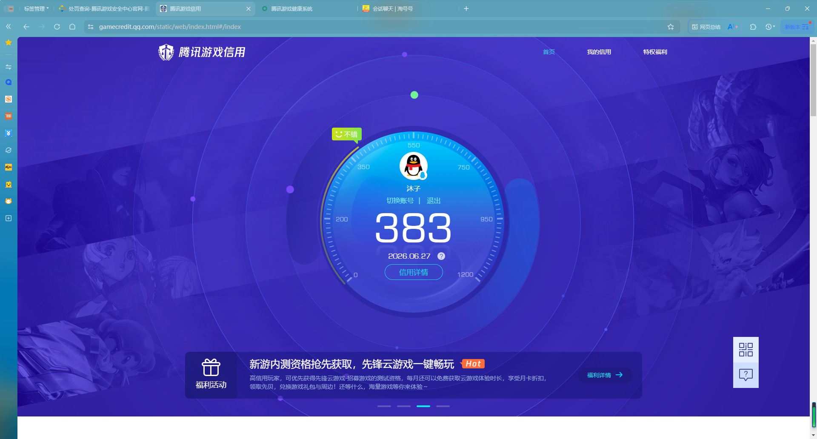Collapse the sidebar with double-chevron icon
This screenshot has height=439, width=817.
[9, 26]
